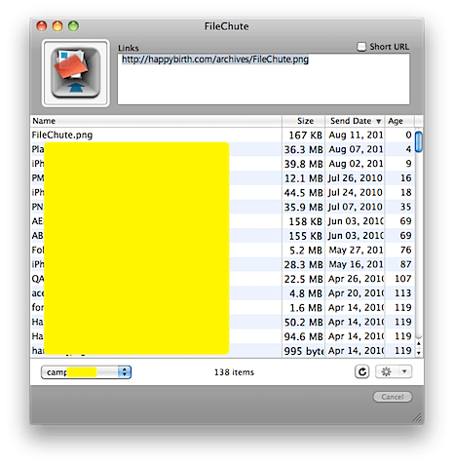Click the Age value 113

pyautogui.click(x=402, y=292)
